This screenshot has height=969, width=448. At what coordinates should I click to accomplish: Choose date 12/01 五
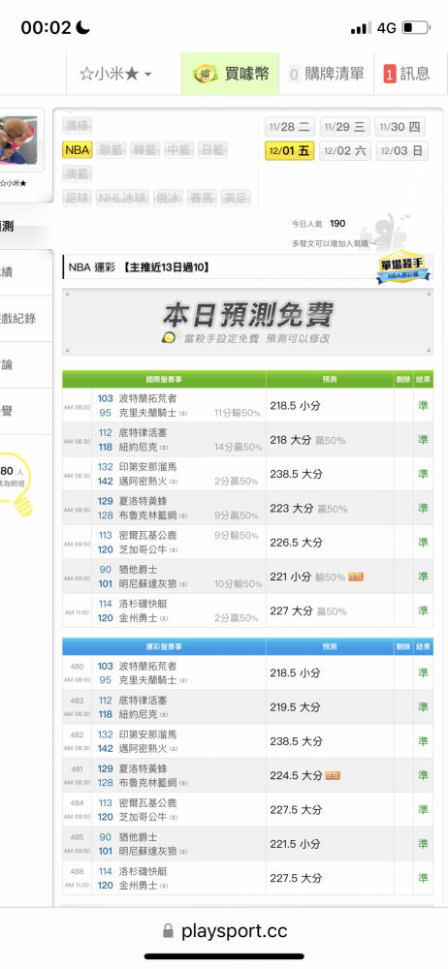290,151
